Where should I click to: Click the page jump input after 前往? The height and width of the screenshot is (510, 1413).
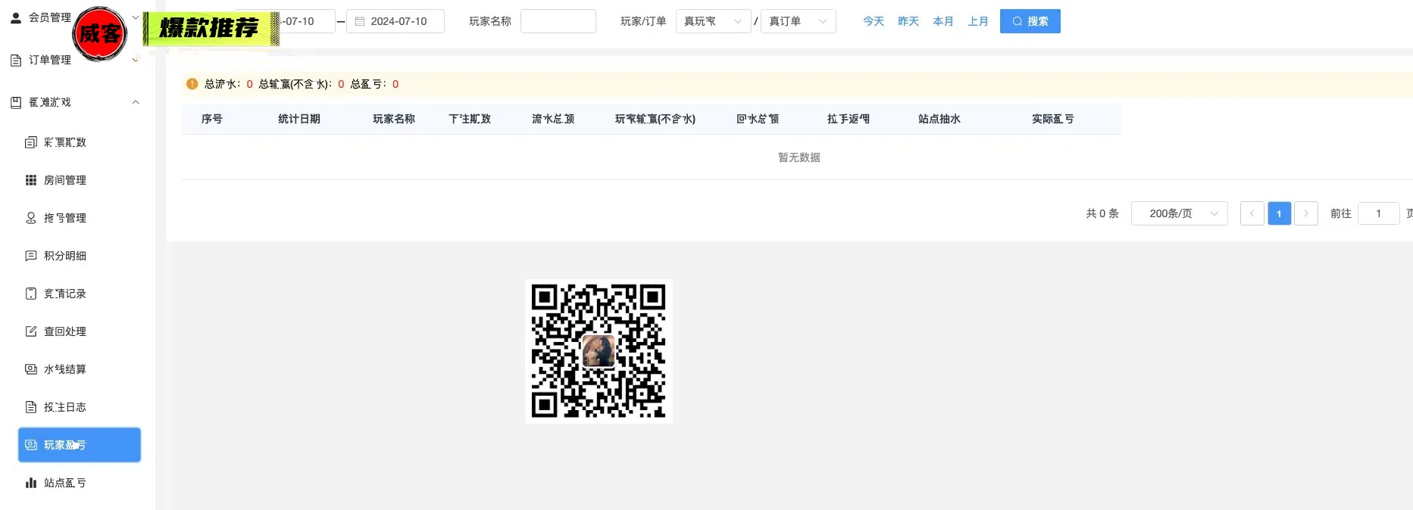click(1378, 213)
